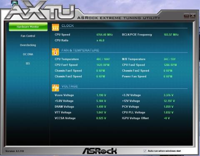Click the CPU Fan1 Speed value 1425 RPM
200x156 pixels.
[103, 65]
